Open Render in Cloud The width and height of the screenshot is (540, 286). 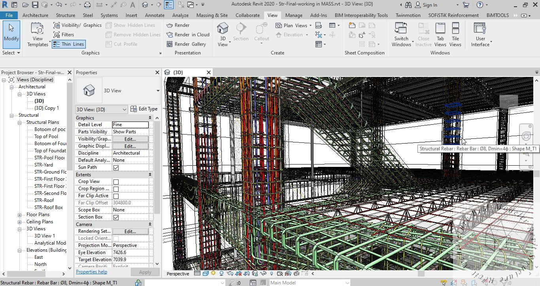(x=188, y=35)
